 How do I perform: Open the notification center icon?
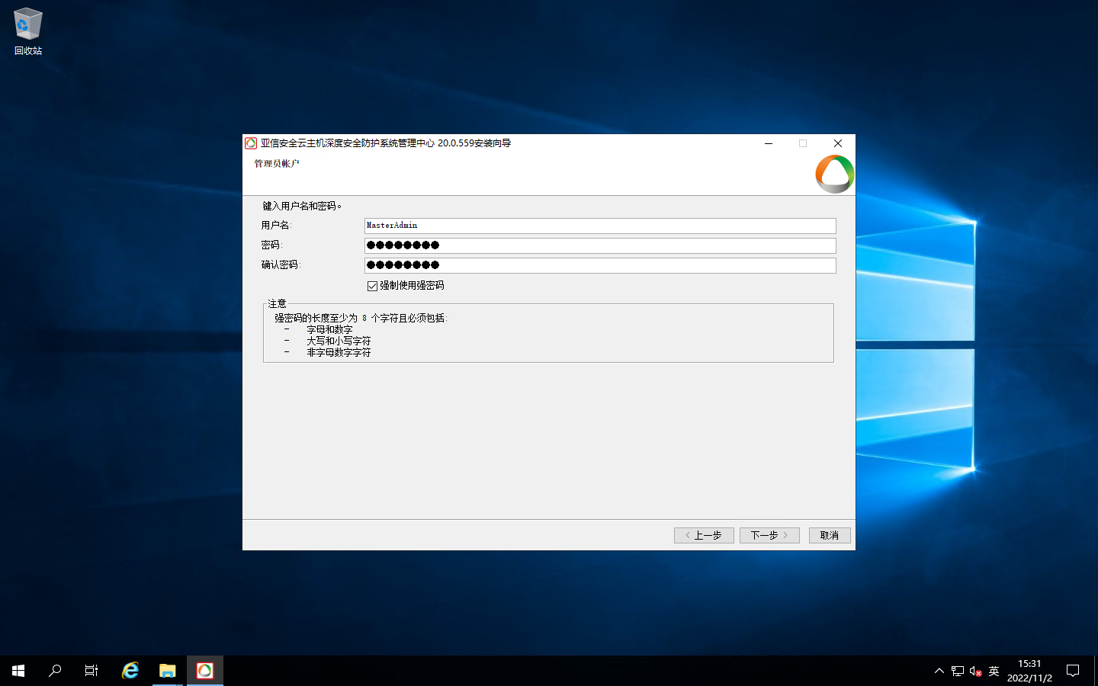click(1073, 671)
